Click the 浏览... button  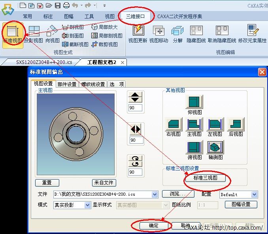(178, 194)
